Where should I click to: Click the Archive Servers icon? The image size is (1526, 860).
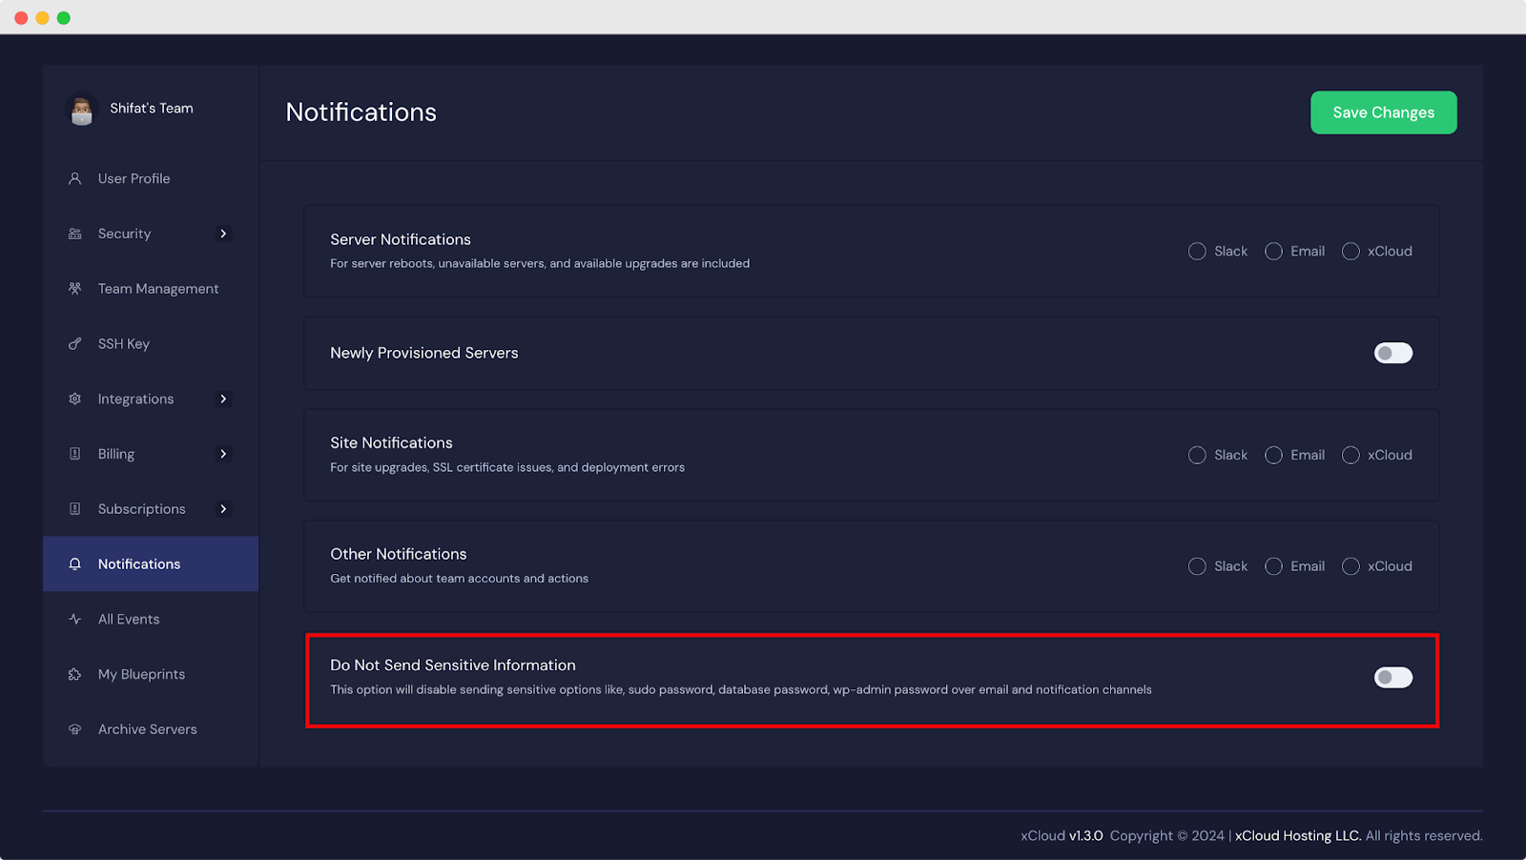74,728
